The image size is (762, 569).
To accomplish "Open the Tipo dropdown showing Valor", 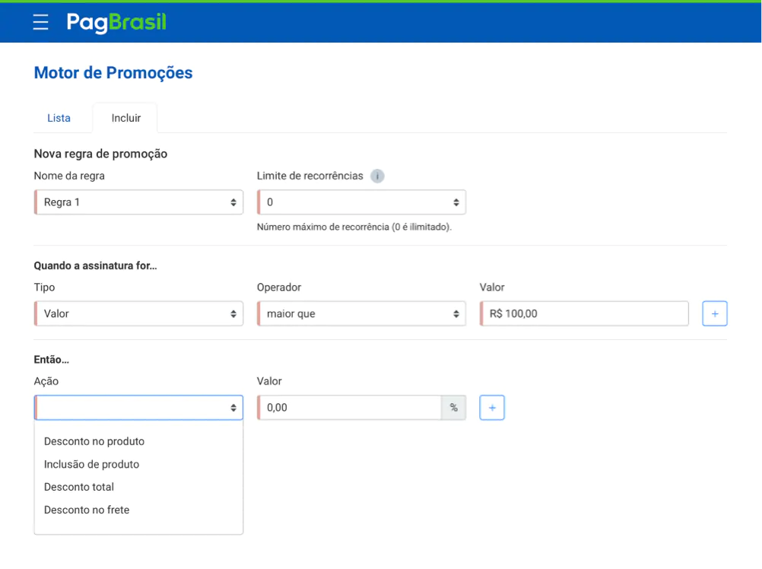I will (x=138, y=313).
